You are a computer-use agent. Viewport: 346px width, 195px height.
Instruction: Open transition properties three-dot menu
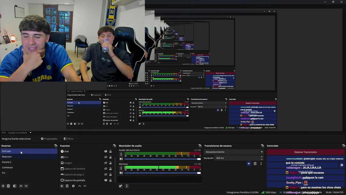coord(261,164)
